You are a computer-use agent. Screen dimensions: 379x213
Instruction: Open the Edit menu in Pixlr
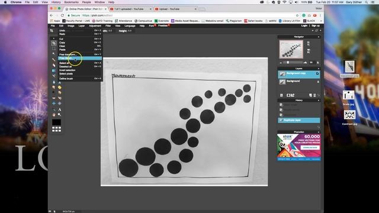click(61, 26)
